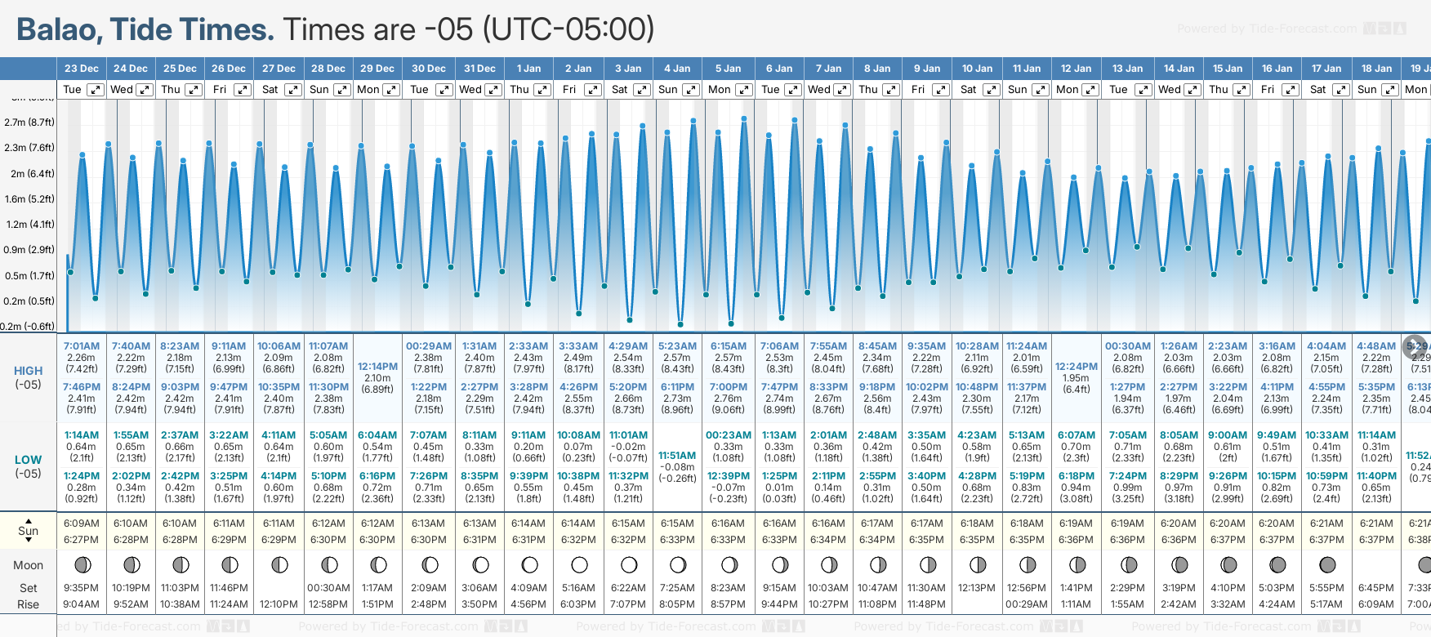The image size is (1431, 637).
Task: Select the 31 Dec date header
Action: click(x=479, y=69)
